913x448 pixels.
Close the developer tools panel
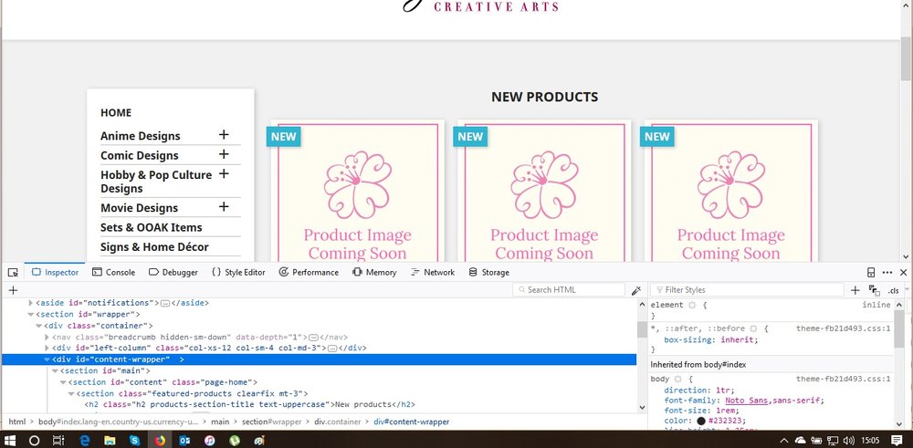[903, 272]
